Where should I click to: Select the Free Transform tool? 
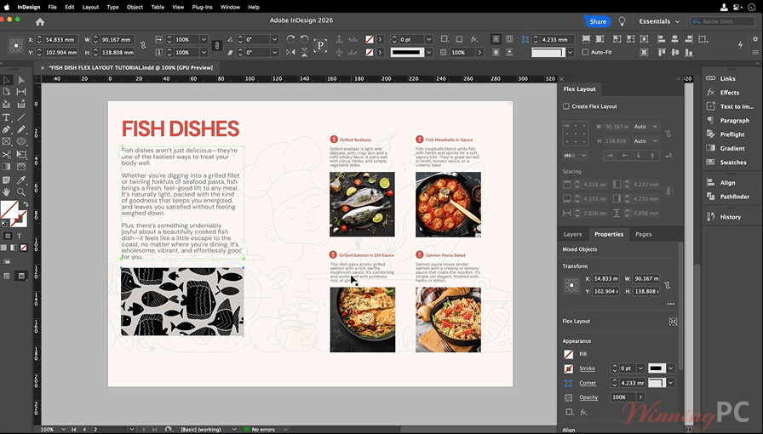click(21, 155)
